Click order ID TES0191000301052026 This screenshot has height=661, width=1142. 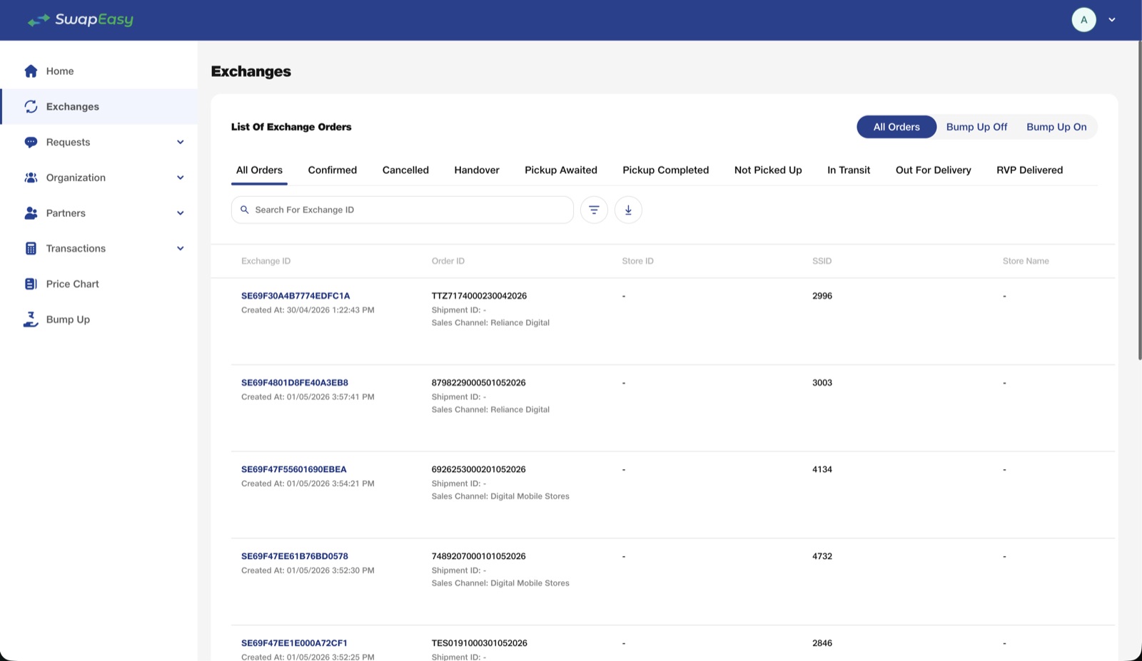point(480,643)
